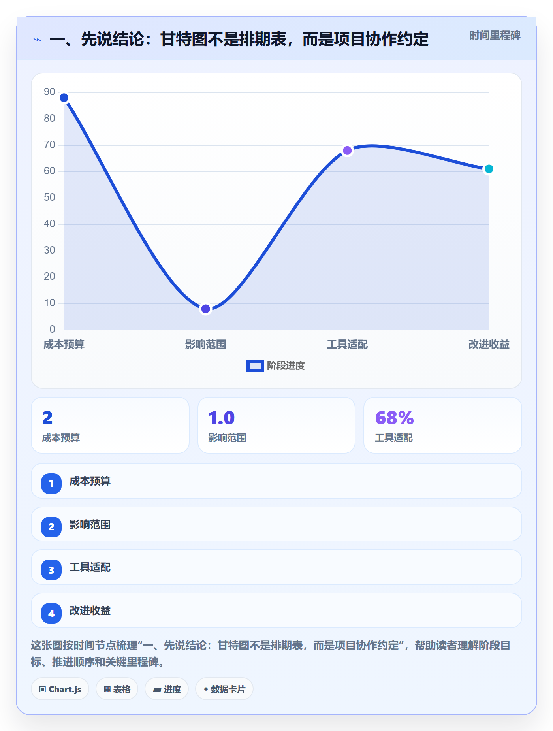Click step badge number 2
This screenshot has width=553, height=731.
point(51,527)
